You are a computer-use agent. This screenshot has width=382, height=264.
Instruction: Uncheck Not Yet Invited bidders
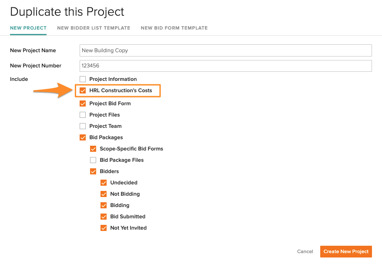[x=104, y=228]
